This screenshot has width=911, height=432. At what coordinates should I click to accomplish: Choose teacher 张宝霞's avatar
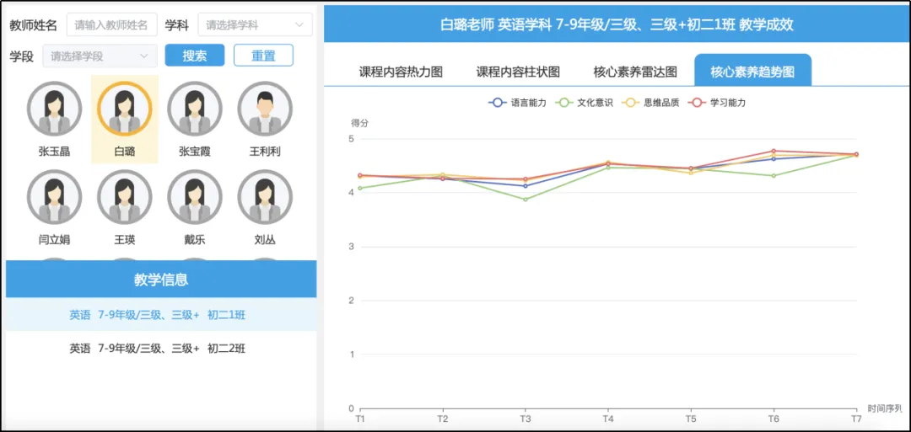click(x=195, y=109)
